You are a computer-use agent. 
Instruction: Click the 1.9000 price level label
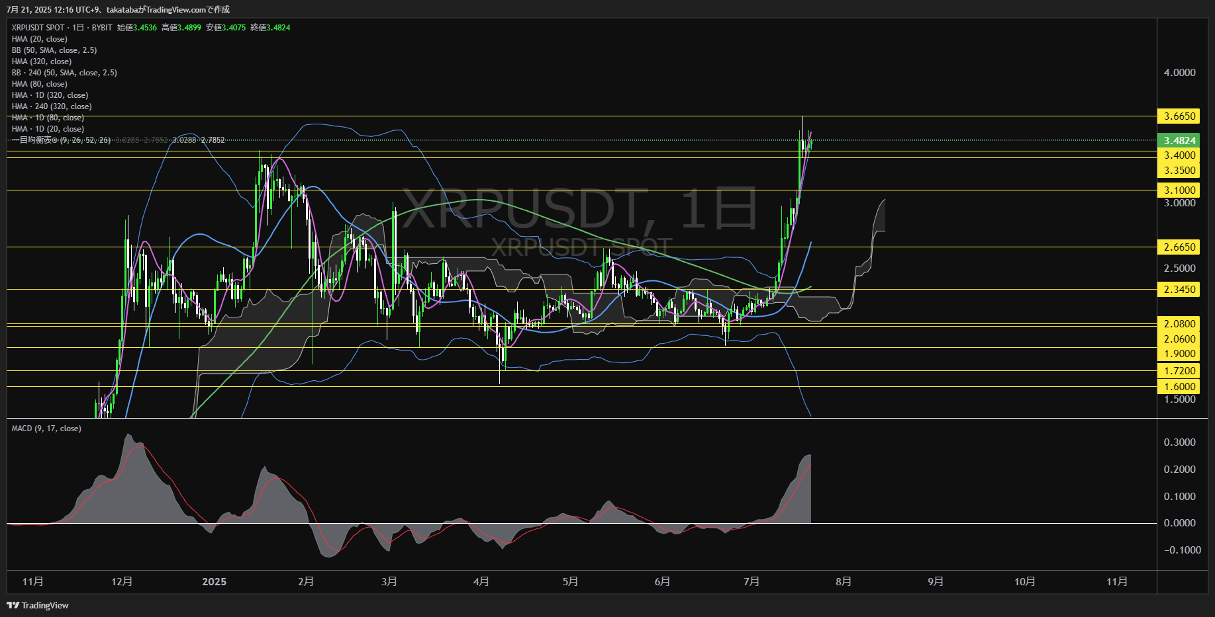pos(1179,354)
